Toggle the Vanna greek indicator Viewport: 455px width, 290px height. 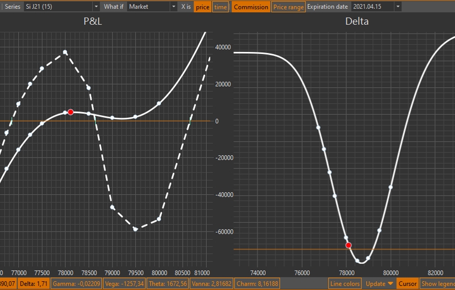(x=212, y=283)
